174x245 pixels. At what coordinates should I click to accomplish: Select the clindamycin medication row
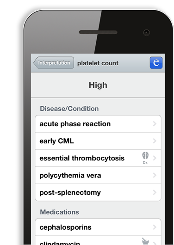(98, 240)
